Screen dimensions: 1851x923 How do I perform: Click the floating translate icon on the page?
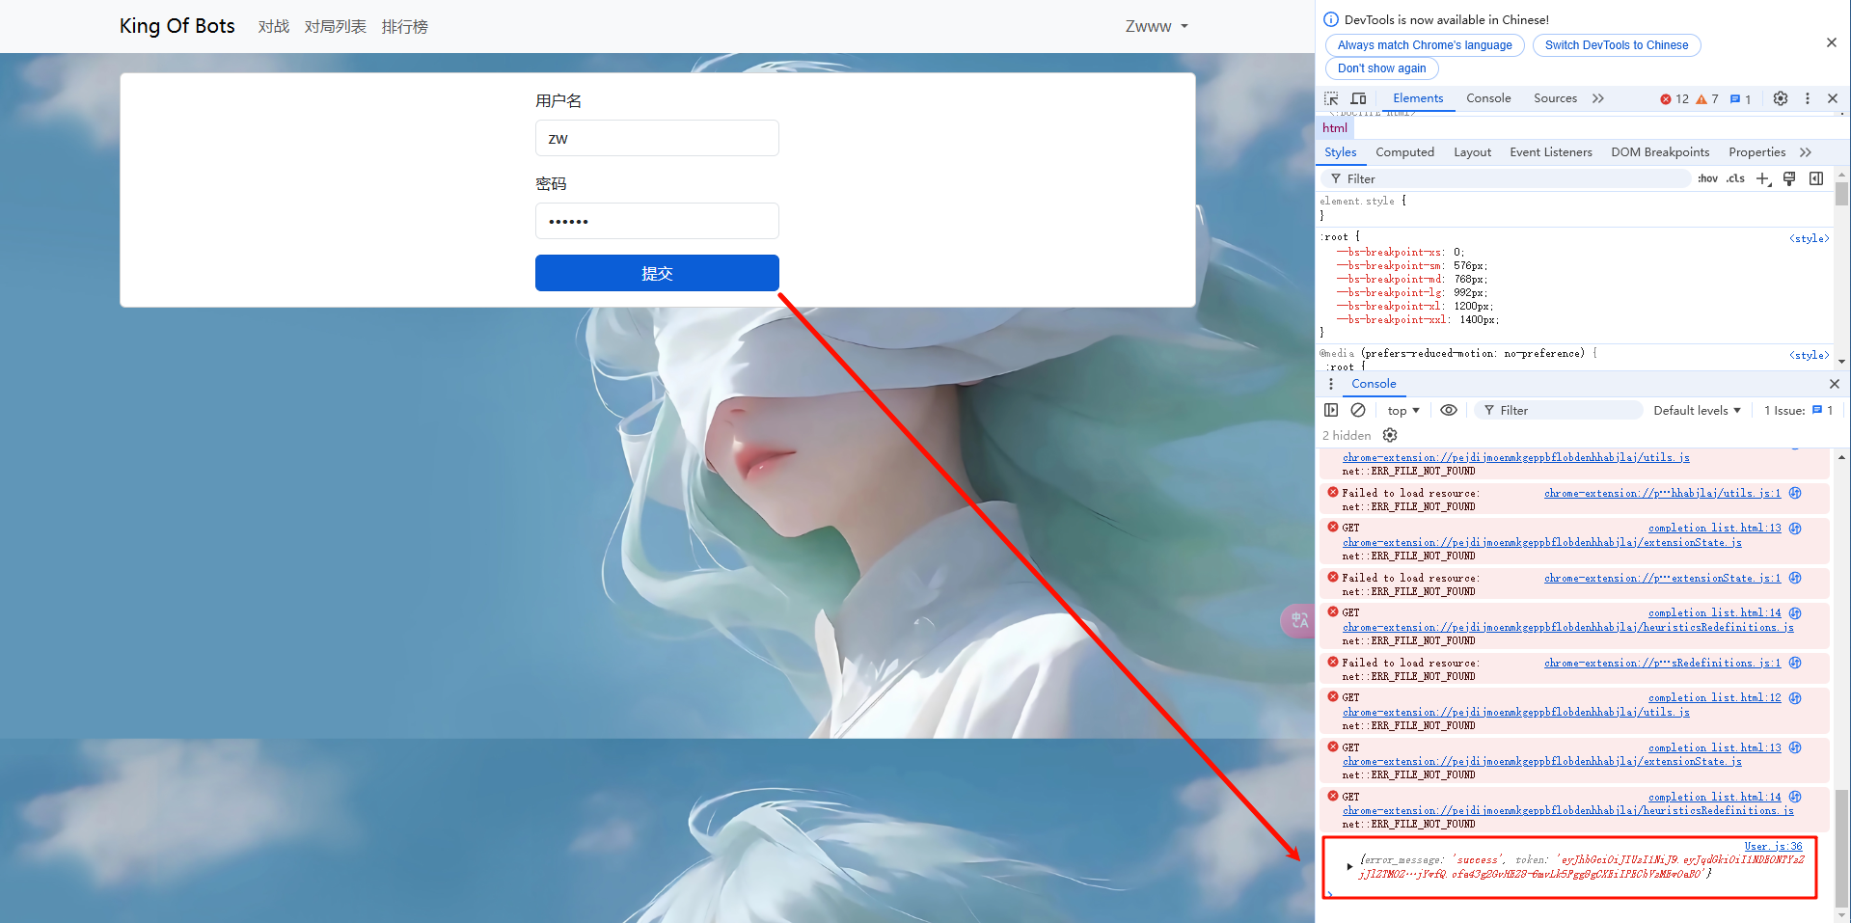click(x=1298, y=620)
